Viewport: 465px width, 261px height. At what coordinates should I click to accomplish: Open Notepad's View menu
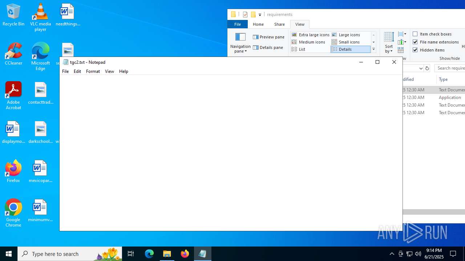pyautogui.click(x=109, y=71)
